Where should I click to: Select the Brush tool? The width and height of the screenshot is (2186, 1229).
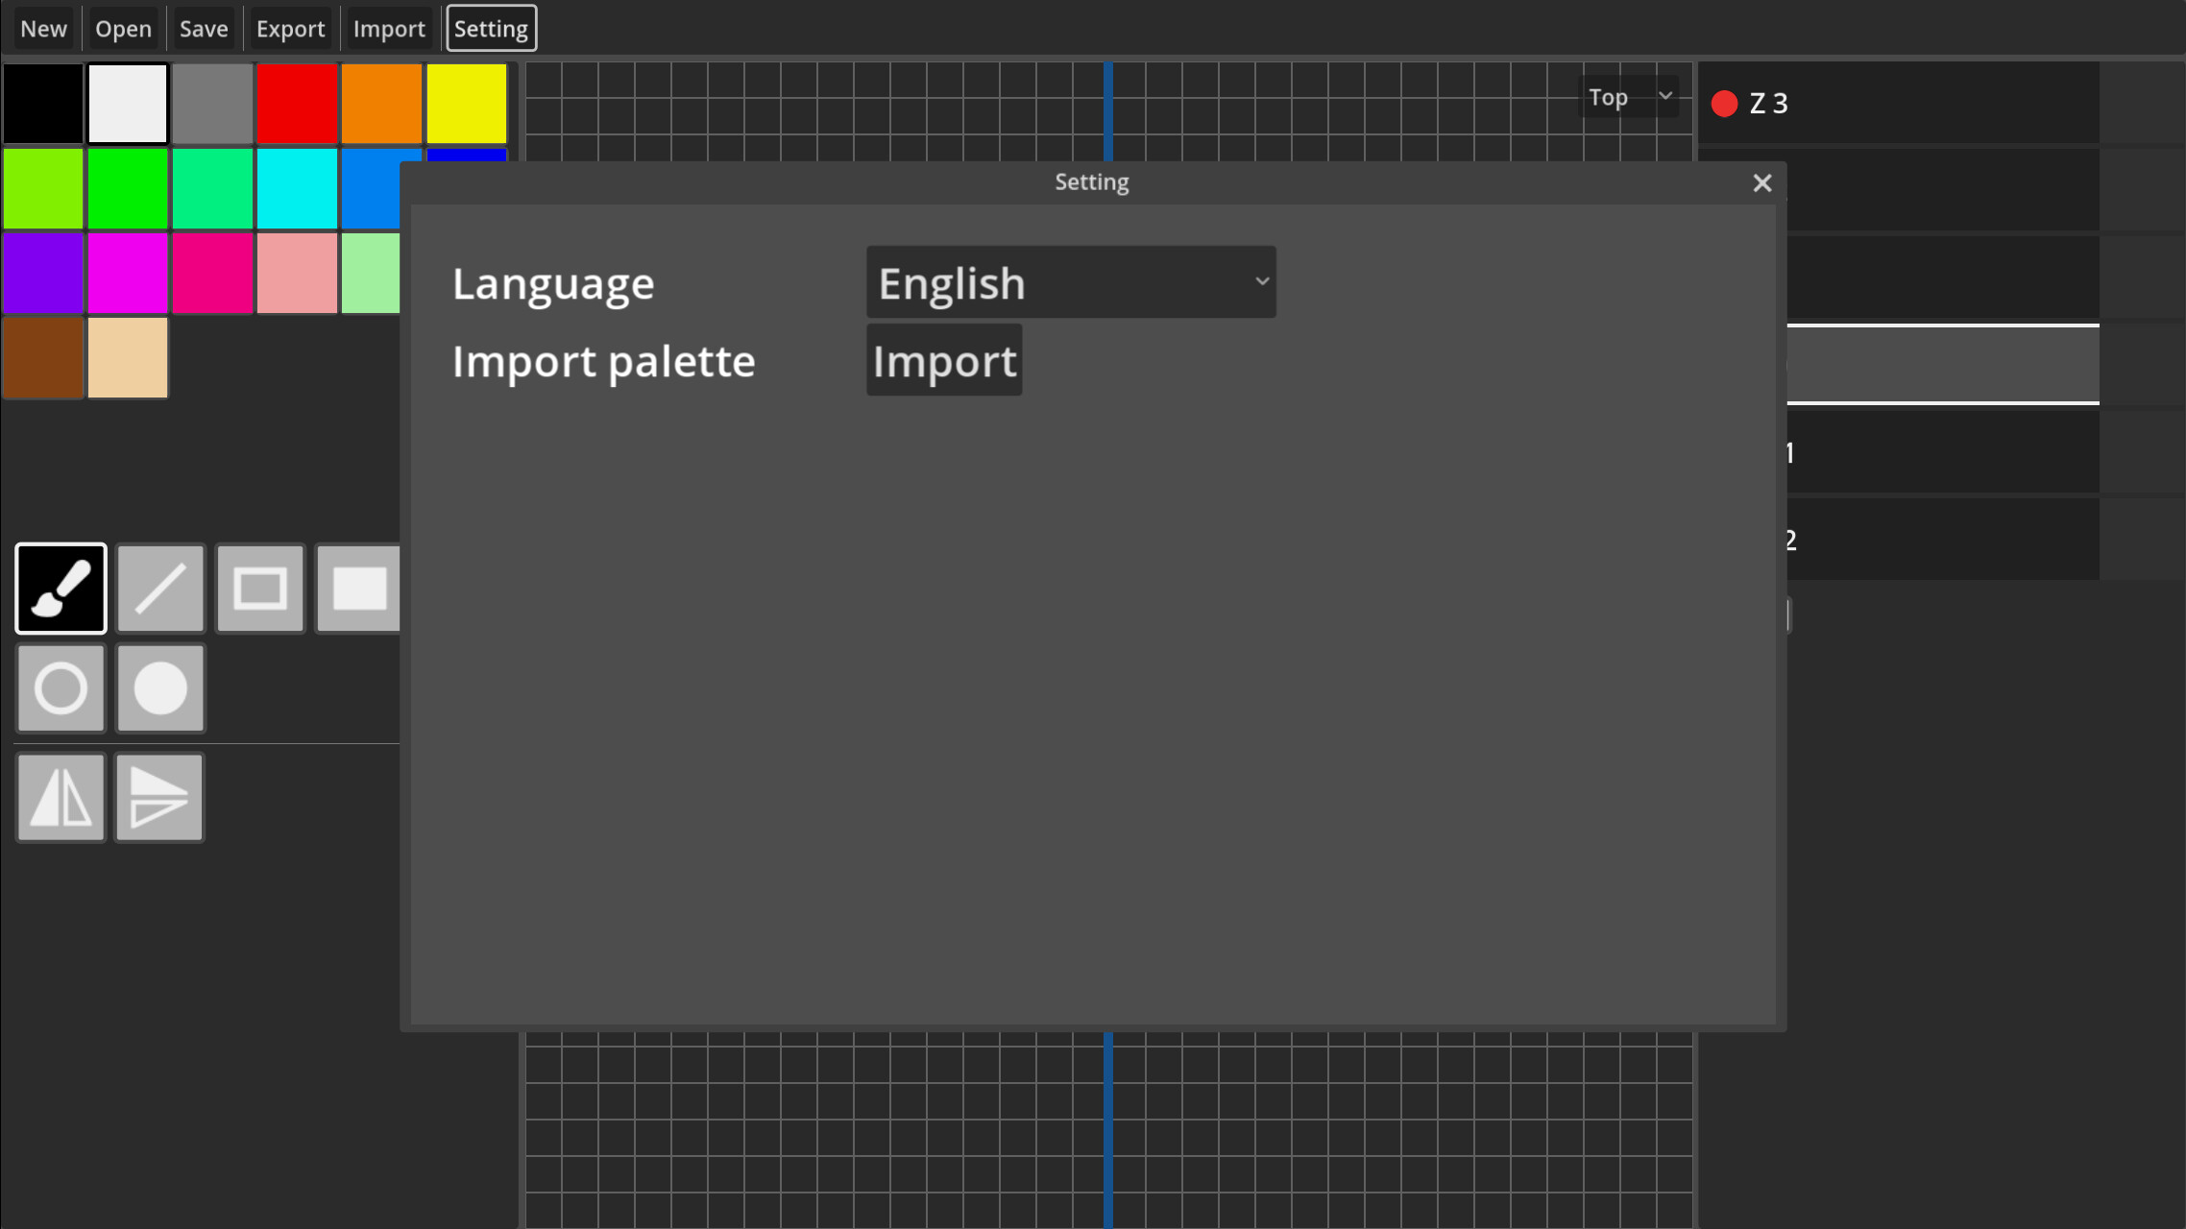pos(60,588)
